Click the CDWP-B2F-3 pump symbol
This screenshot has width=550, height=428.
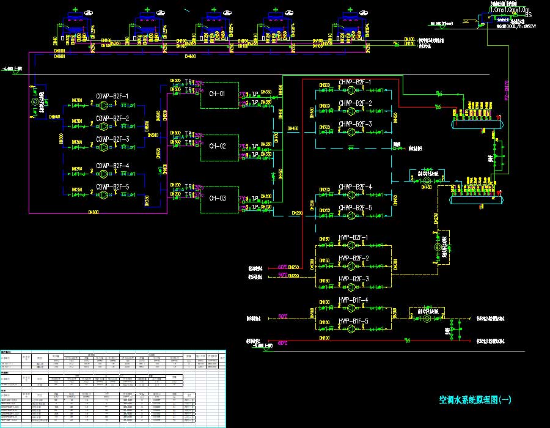(103, 147)
